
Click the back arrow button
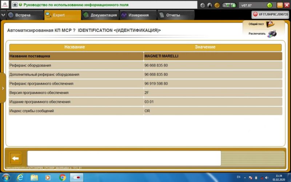pyautogui.click(x=15, y=158)
